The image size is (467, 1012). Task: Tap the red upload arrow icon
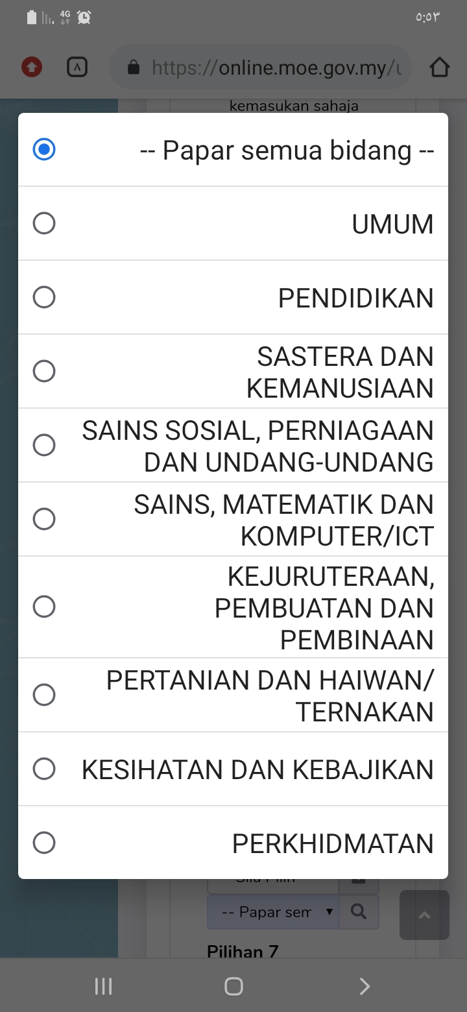pos(32,67)
